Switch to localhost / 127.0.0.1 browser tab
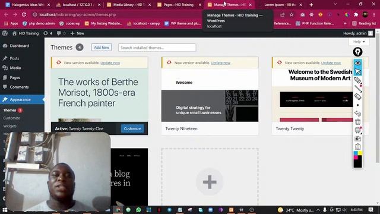 click(78, 5)
